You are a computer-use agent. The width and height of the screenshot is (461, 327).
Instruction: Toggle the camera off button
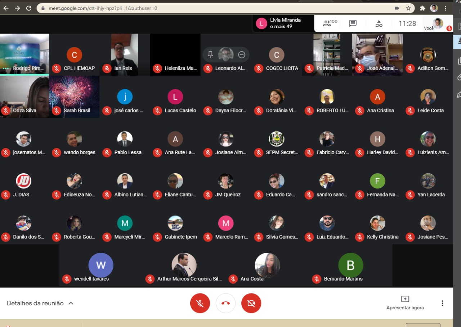[251, 303]
